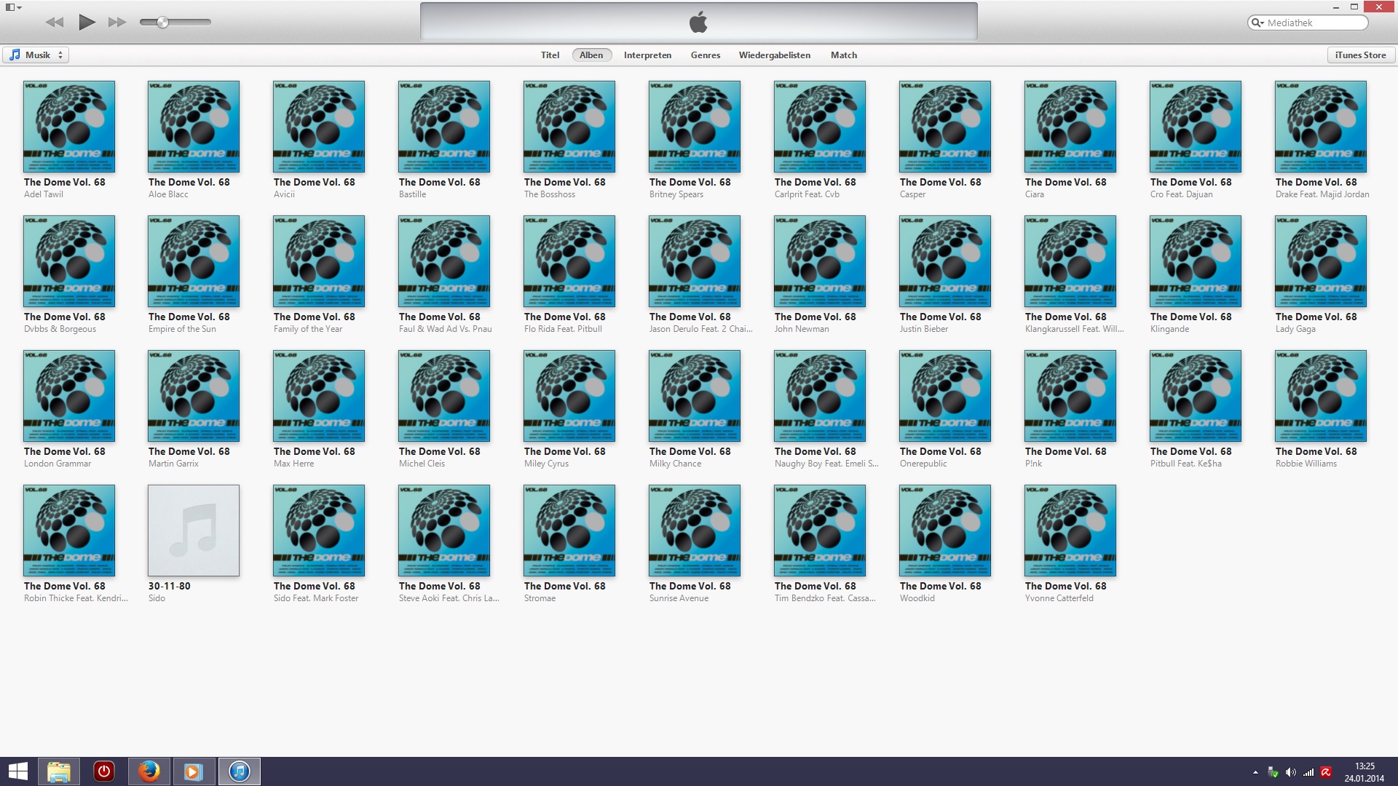Click the artist name Cro Feat. Dajuan

point(1181,194)
